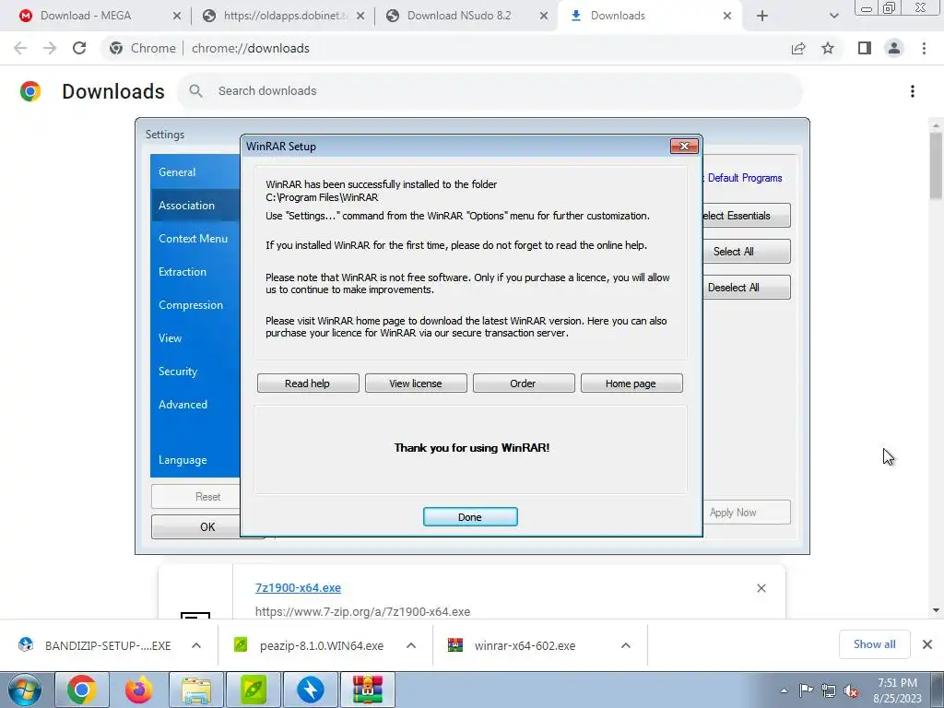The image size is (944, 708).
Task: Expand options for peazip download
Action: coord(411,645)
